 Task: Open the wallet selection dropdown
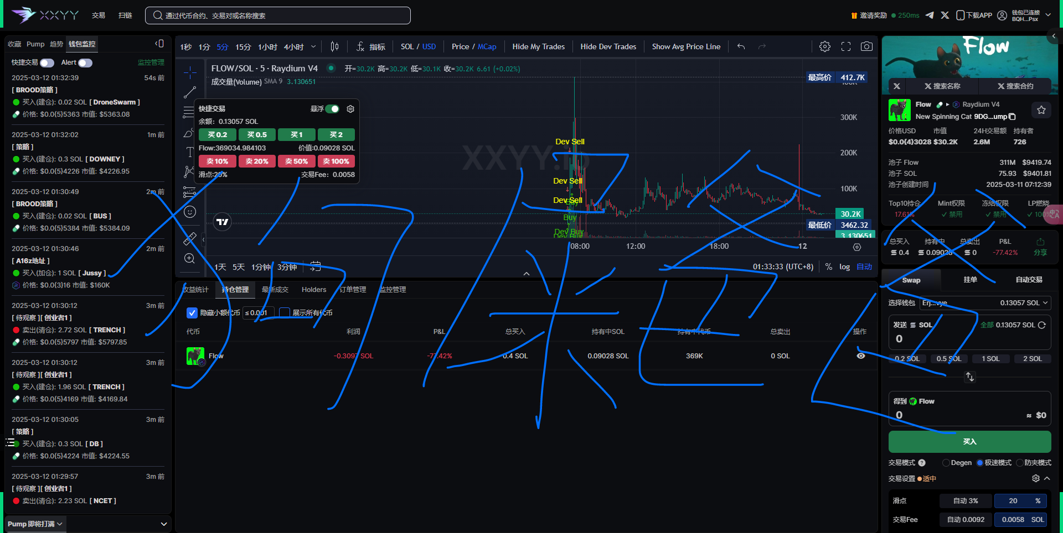(985, 303)
